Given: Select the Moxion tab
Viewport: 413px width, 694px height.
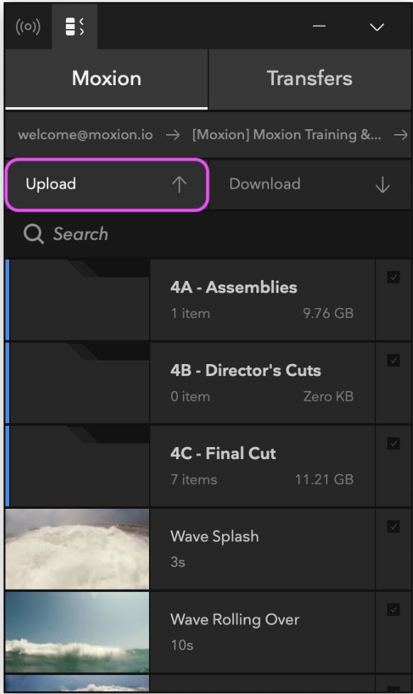Looking at the screenshot, I should coord(106,79).
